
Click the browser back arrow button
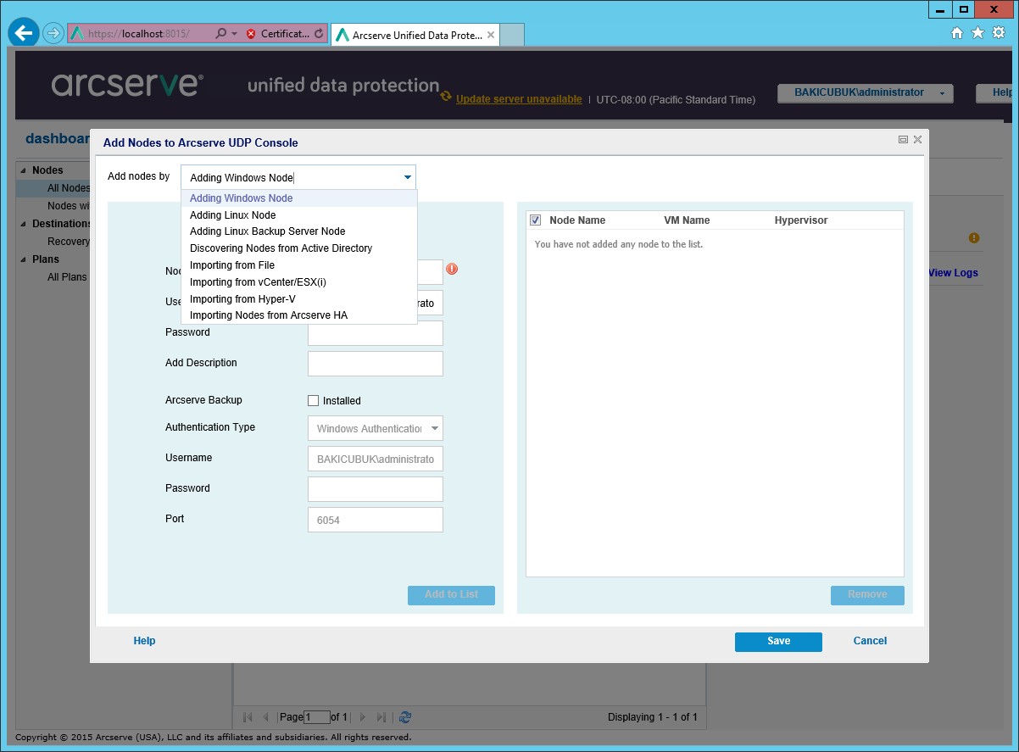pyautogui.click(x=24, y=33)
